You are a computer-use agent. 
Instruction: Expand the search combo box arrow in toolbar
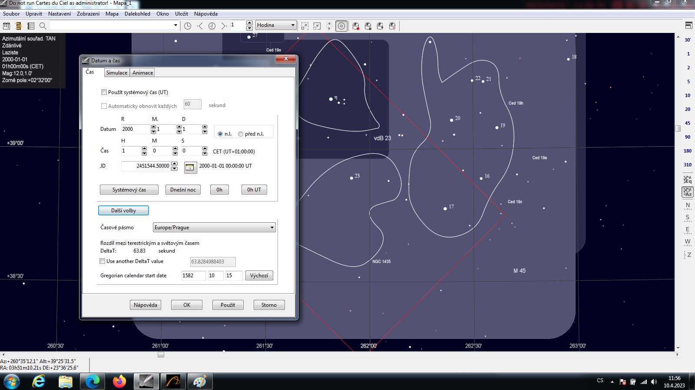[175, 25]
